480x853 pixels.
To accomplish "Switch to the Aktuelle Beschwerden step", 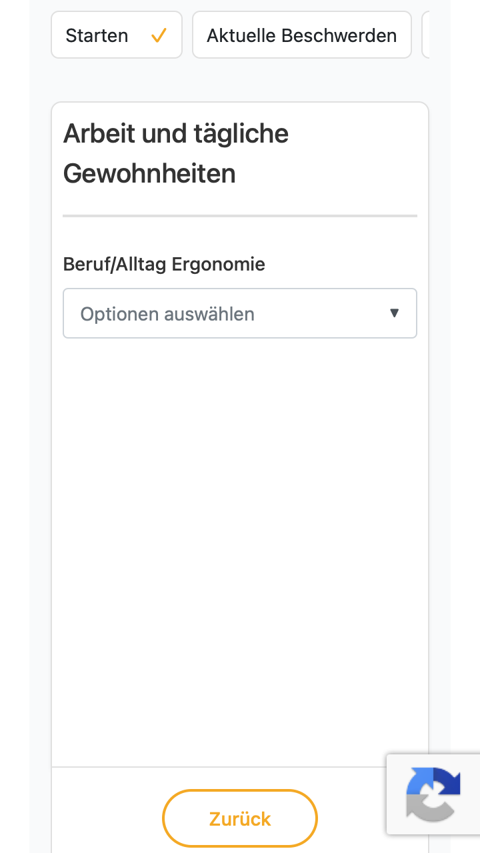I will point(302,35).
